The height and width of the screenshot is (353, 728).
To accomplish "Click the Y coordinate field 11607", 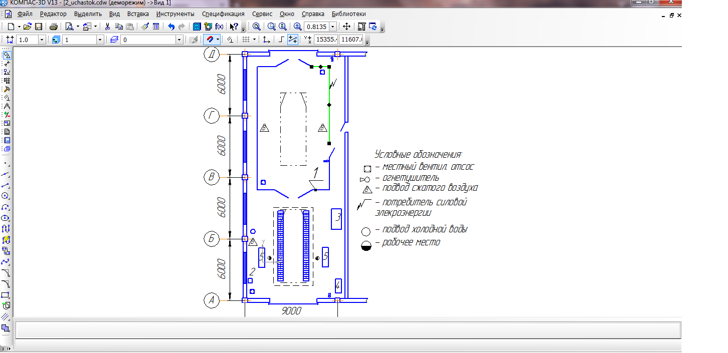I will click(351, 39).
